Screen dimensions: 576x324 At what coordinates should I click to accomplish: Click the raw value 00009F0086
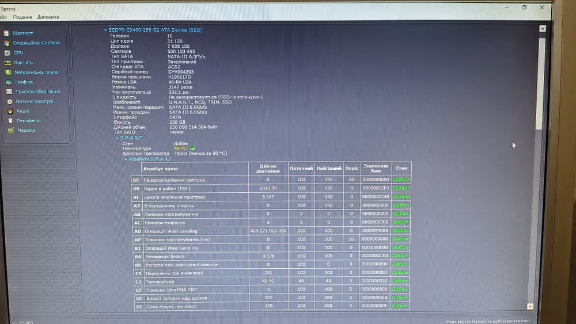[x=375, y=230]
